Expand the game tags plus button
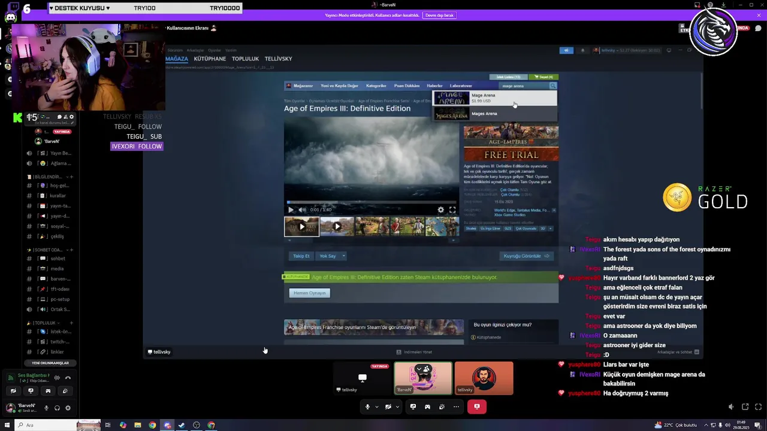767x431 pixels. [x=550, y=228]
